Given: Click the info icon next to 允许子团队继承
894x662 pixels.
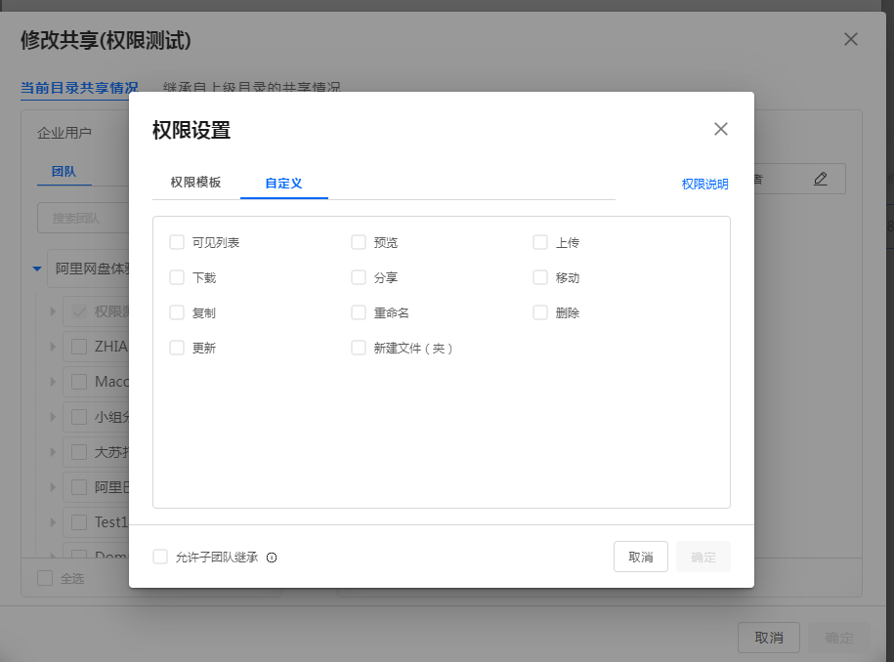Looking at the screenshot, I should click(272, 558).
